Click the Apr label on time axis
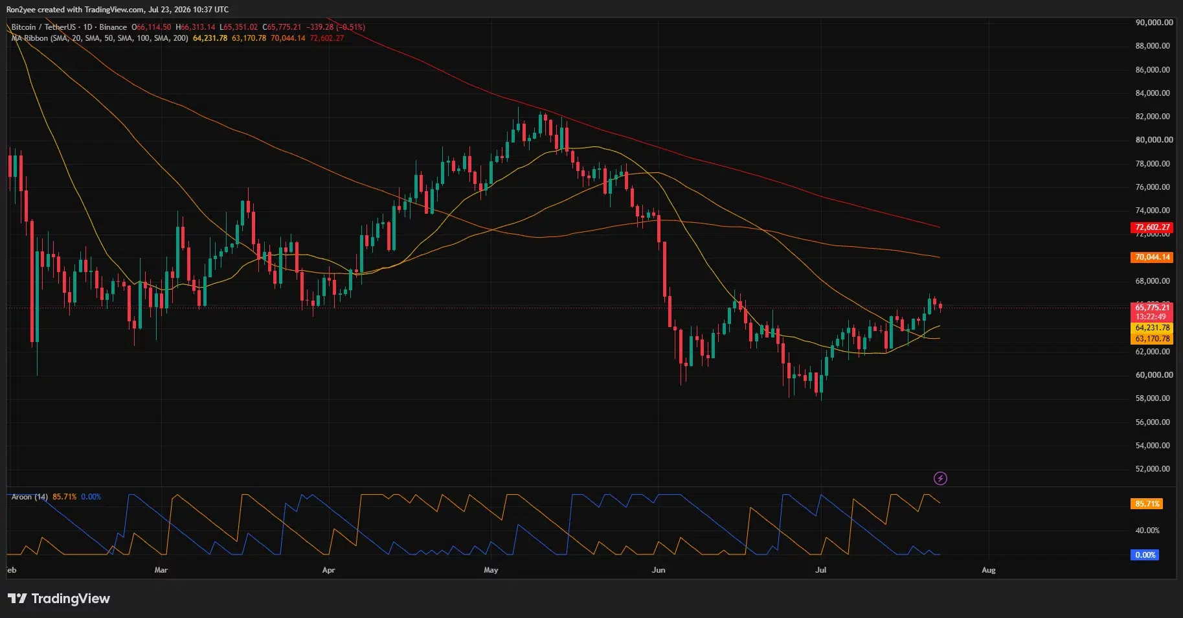This screenshot has height=618, width=1183. (328, 570)
